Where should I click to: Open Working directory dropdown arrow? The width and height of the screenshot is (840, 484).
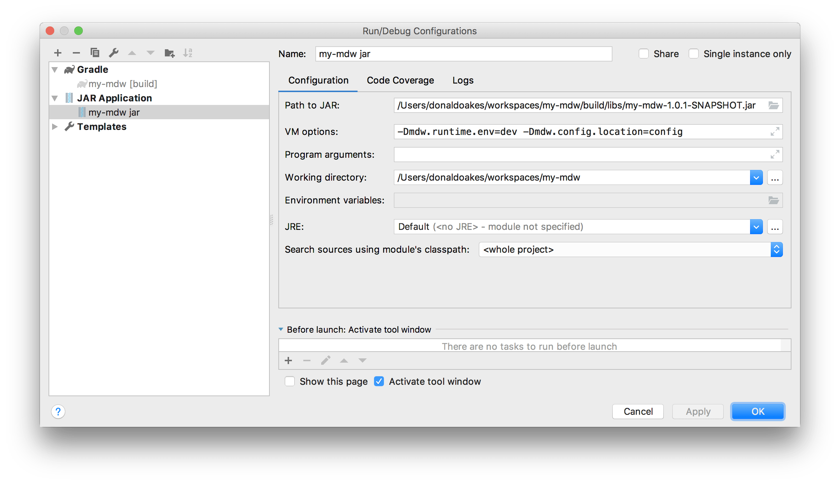tap(756, 178)
